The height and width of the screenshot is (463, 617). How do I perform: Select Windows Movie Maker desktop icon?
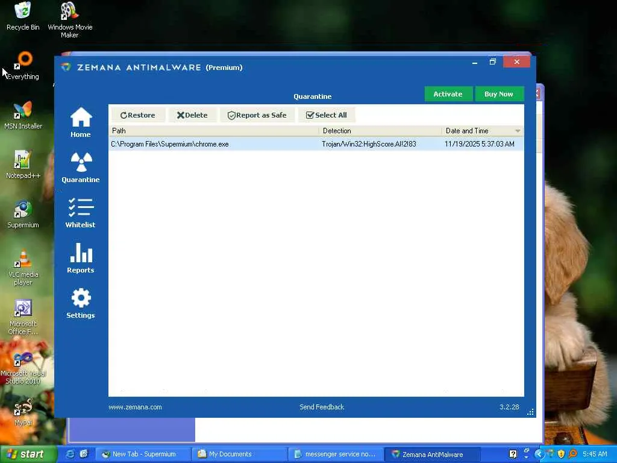pos(70,20)
